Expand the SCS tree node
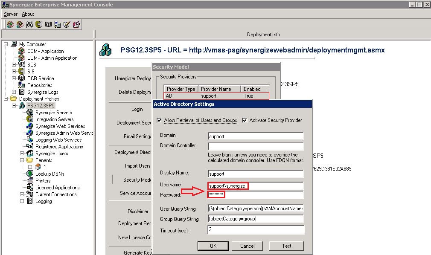Screen dimensions: 431x255 (14, 64)
